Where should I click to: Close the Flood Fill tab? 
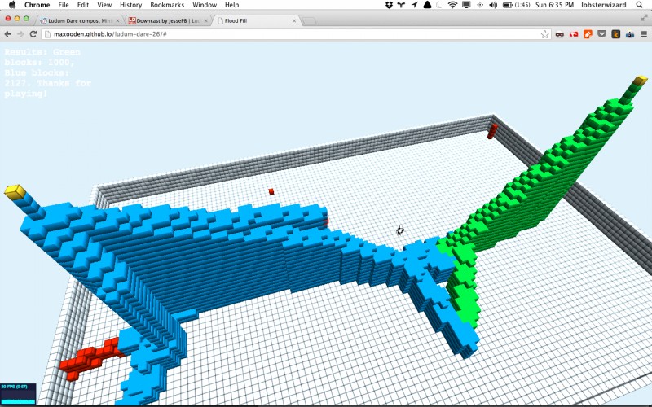point(294,21)
